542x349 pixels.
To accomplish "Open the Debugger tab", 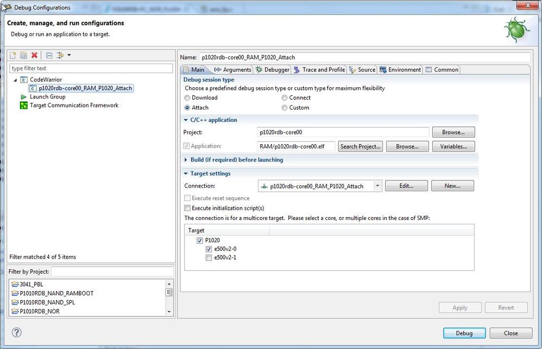I will [x=273, y=70].
